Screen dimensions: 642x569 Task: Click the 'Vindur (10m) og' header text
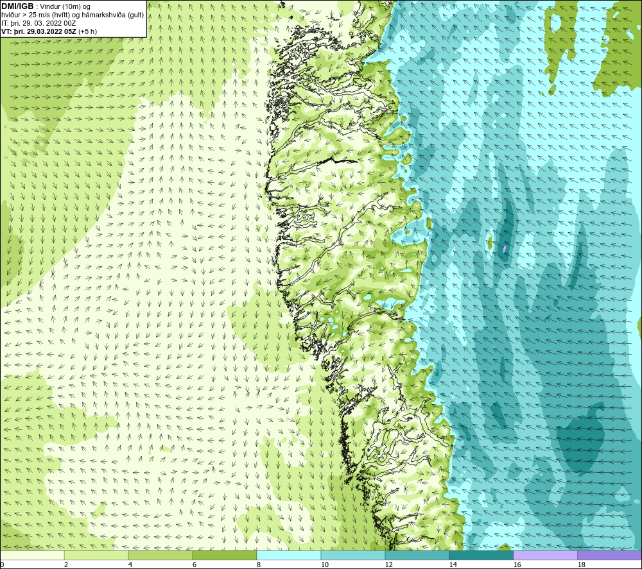click(65, 7)
